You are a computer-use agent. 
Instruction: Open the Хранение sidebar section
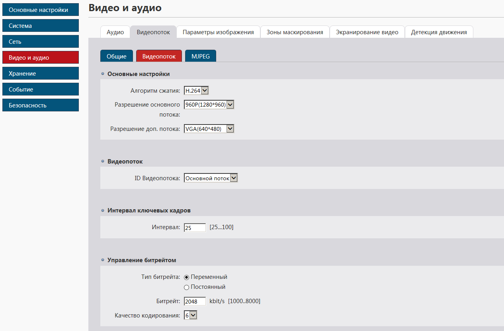point(41,74)
